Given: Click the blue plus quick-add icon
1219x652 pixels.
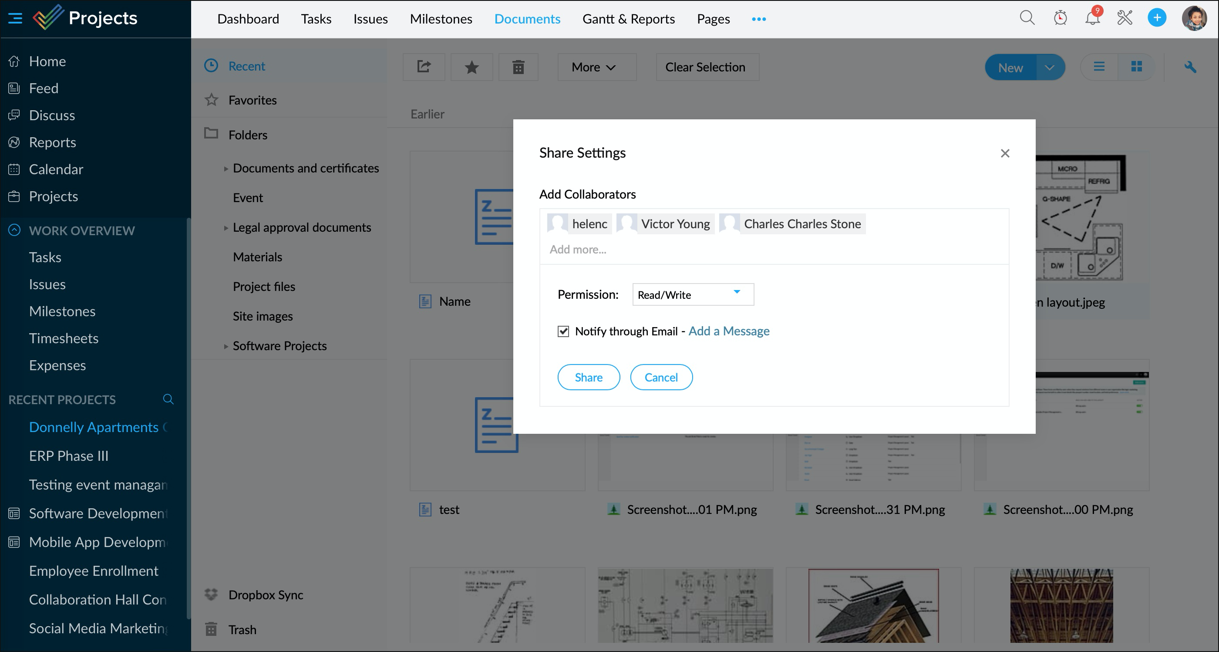Looking at the screenshot, I should pyautogui.click(x=1157, y=18).
